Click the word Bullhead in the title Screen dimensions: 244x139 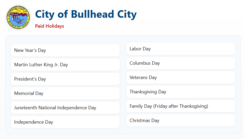(92, 14)
